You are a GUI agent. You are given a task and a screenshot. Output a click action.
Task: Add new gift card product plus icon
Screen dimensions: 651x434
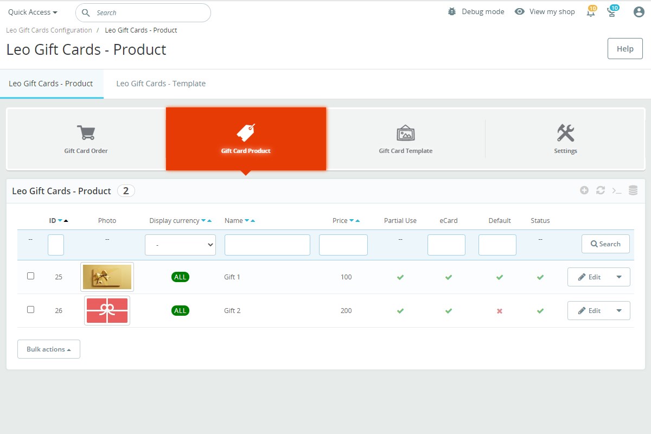pos(584,190)
